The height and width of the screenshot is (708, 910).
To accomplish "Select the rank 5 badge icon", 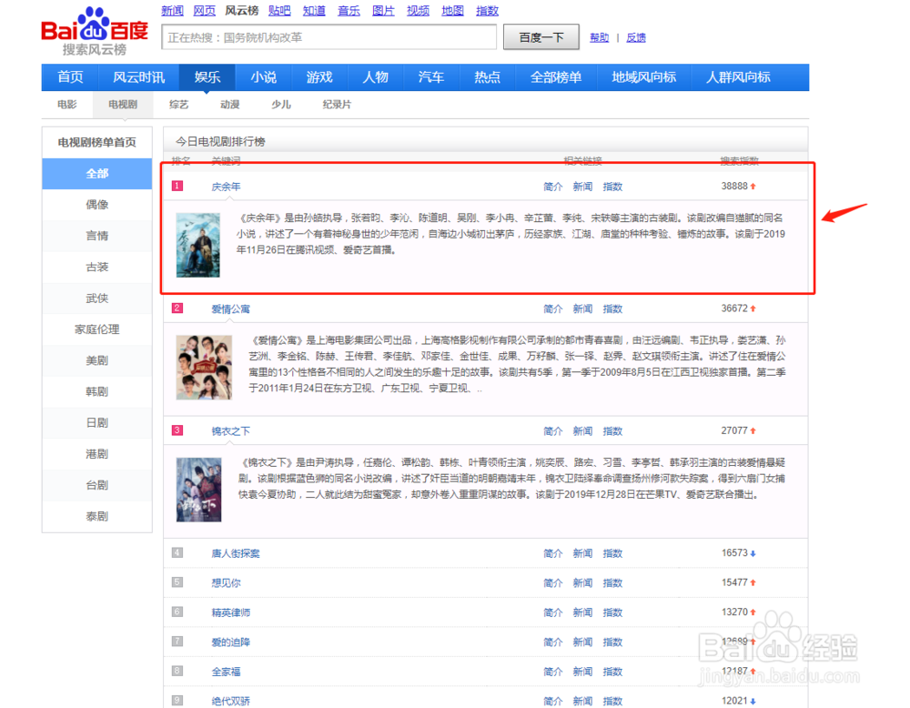I will point(177,582).
